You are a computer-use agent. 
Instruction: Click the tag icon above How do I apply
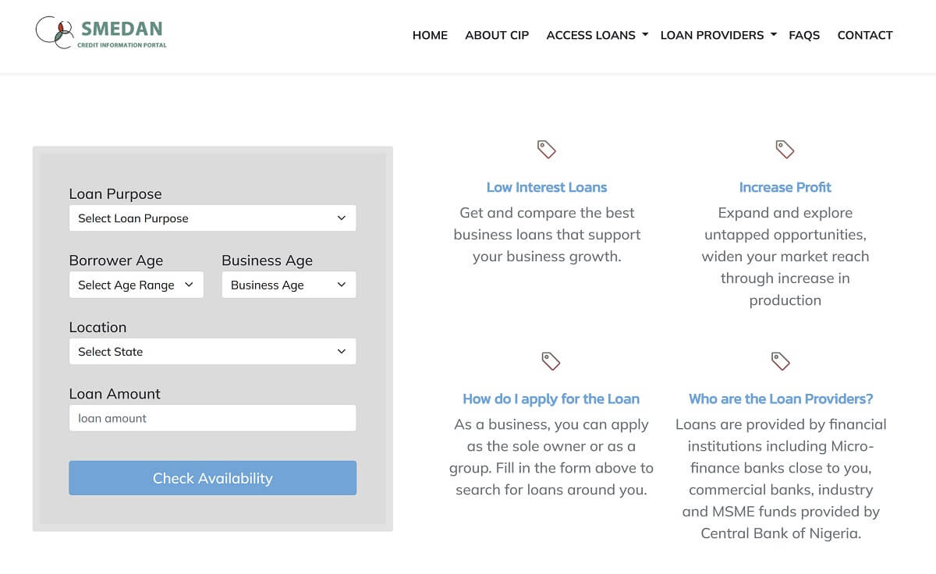[x=551, y=361]
